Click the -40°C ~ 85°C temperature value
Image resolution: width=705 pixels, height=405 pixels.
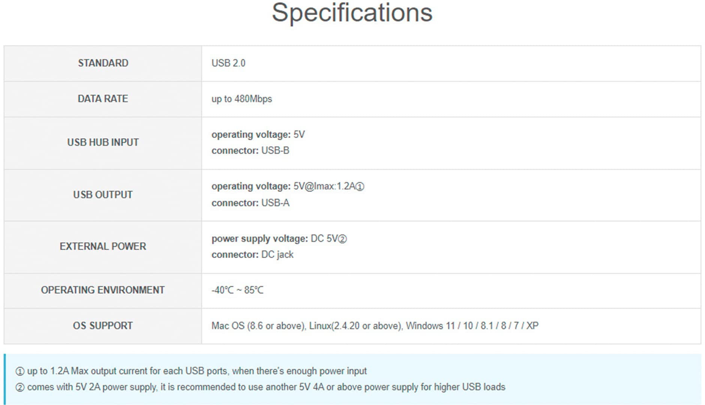coord(238,290)
